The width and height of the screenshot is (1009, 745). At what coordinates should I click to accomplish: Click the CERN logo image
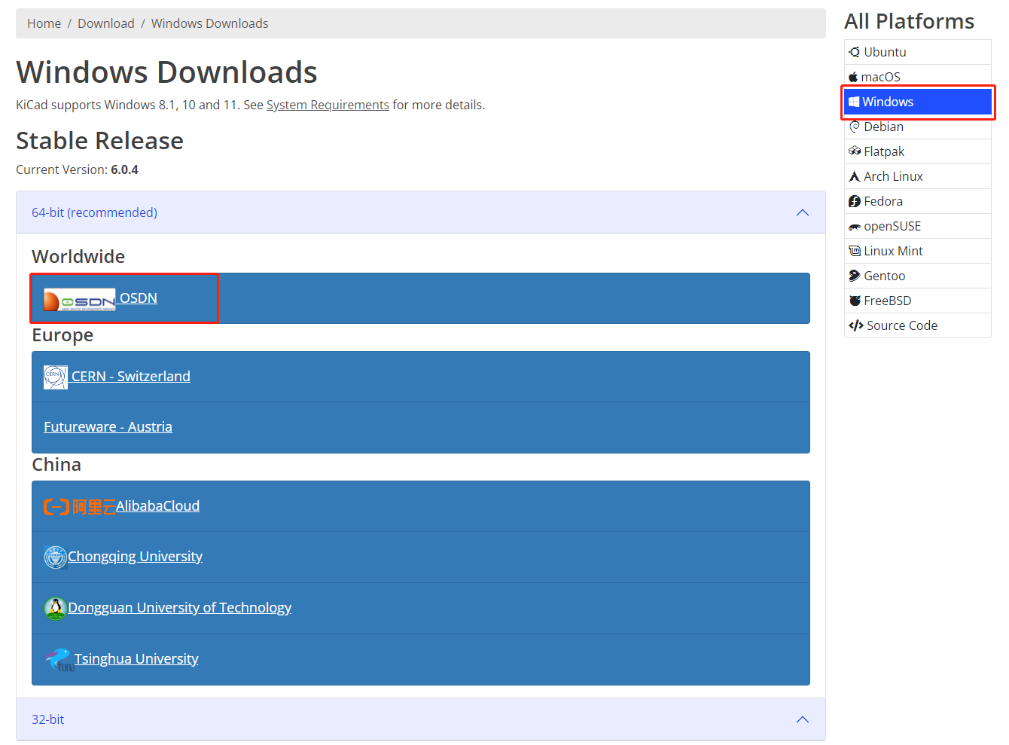[x=56, y=377]
